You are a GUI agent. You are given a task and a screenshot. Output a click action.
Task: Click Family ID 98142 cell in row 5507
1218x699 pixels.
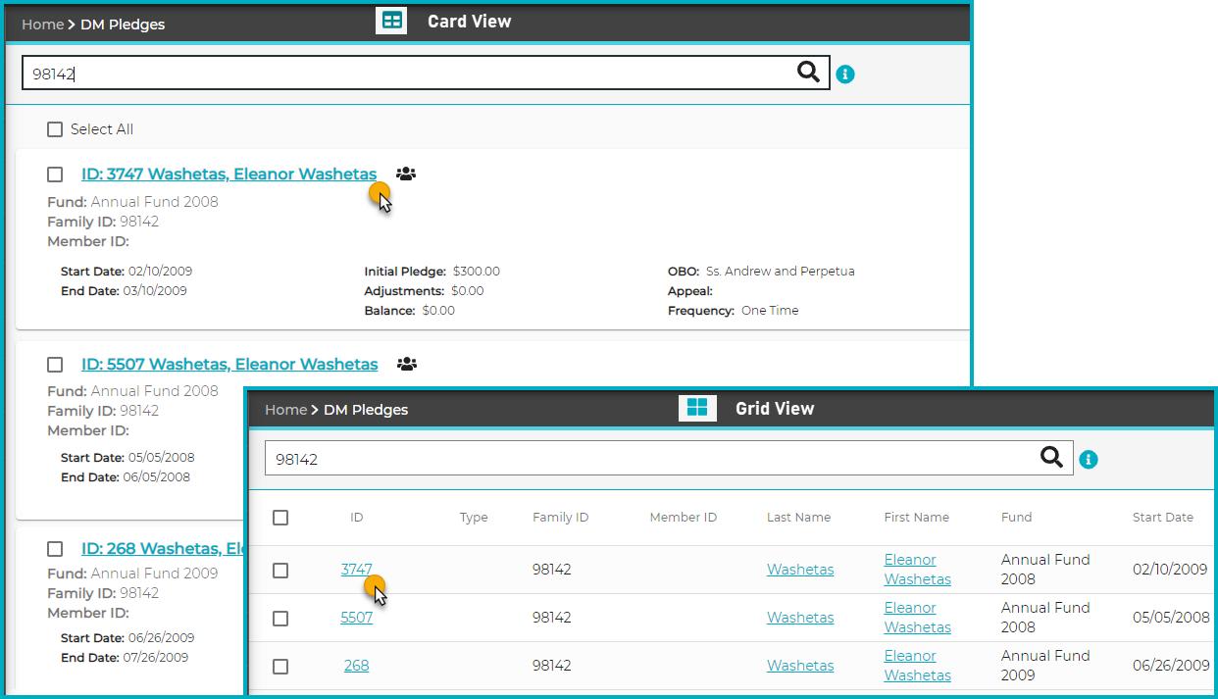[552, 618]
